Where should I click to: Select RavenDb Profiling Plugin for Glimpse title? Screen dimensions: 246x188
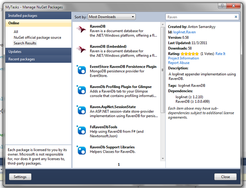[x=121, y=87]
